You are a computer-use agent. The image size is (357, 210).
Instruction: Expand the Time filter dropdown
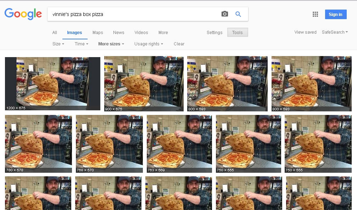[81, 44]
